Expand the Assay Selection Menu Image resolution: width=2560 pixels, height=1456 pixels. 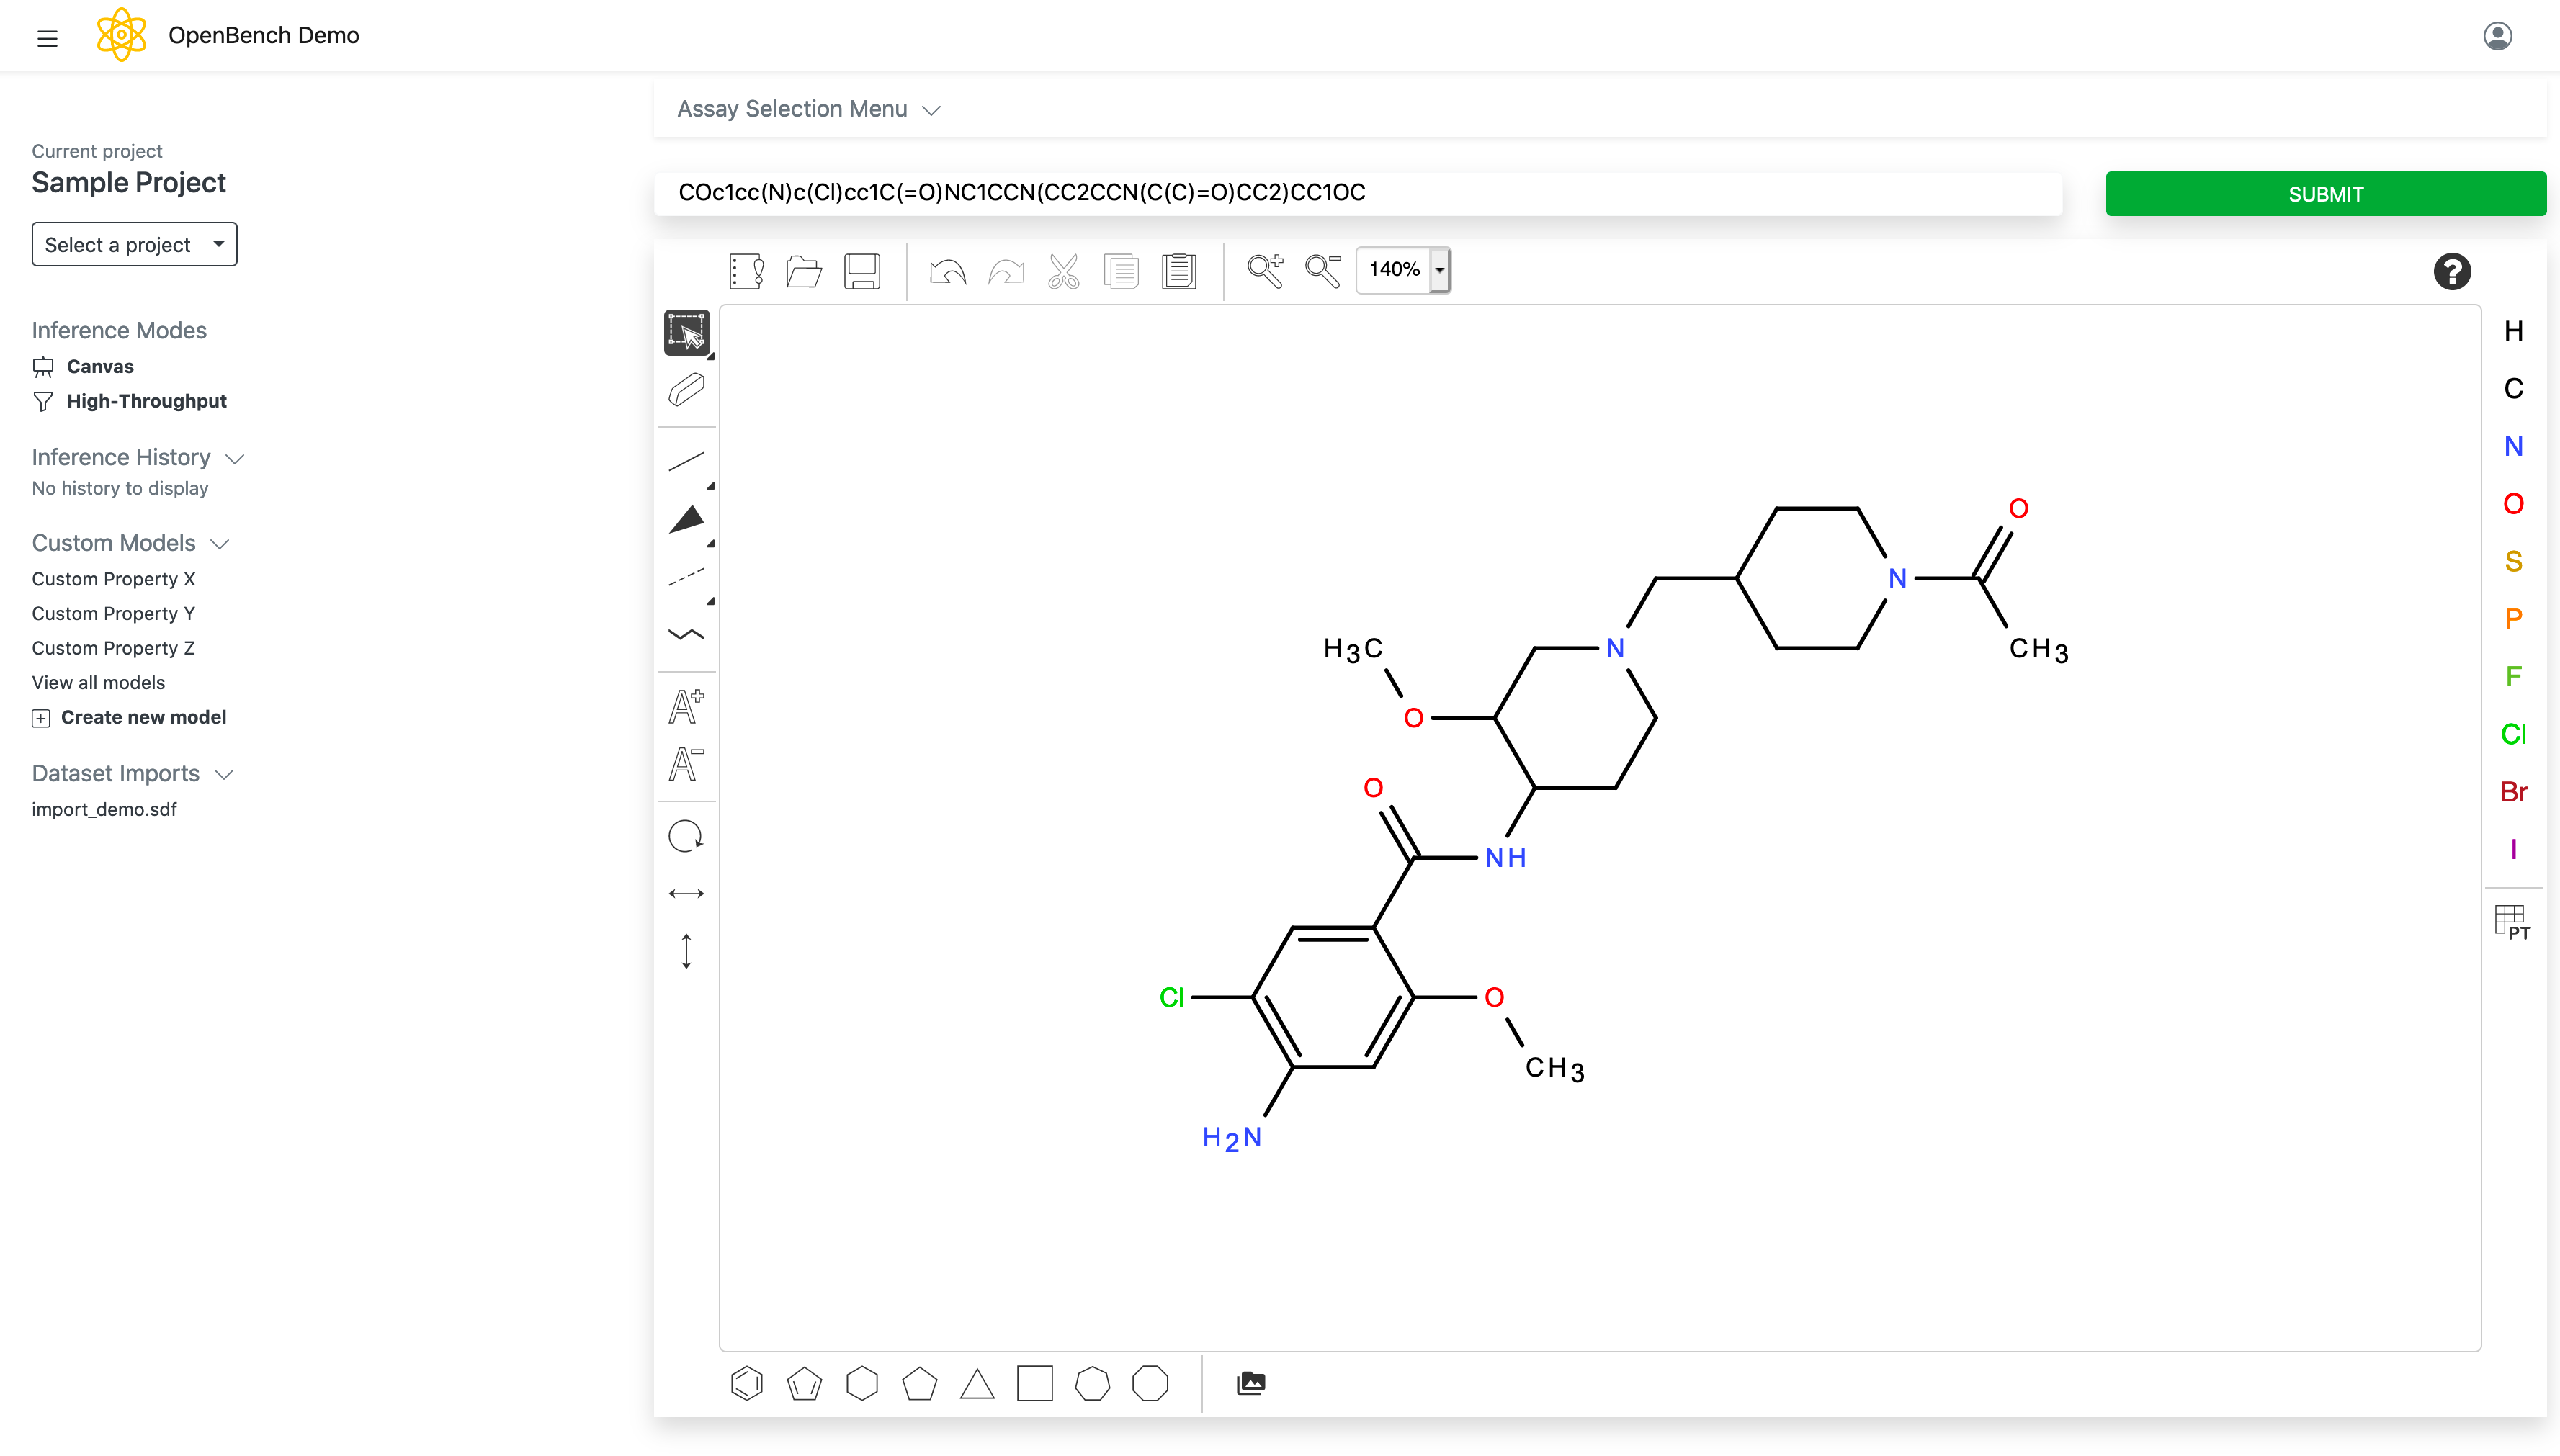click(x=808, y=109)
